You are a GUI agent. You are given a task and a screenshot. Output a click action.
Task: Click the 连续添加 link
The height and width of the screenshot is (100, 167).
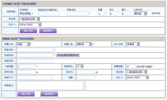pos(156,14)
